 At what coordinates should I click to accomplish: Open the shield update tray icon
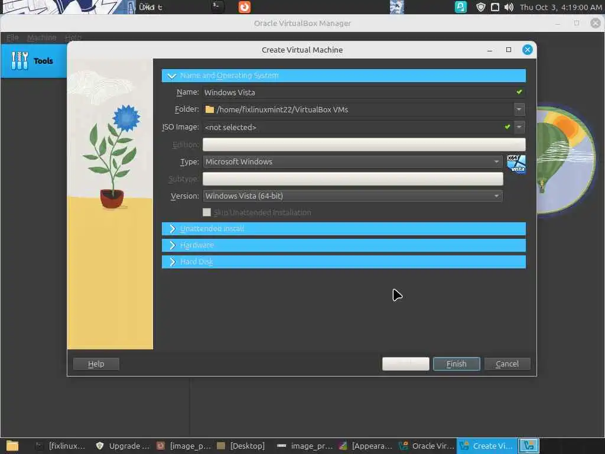tap(480, 7)
